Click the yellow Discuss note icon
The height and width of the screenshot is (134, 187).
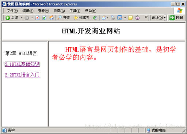pyautogui.click(x=130, y=18)
